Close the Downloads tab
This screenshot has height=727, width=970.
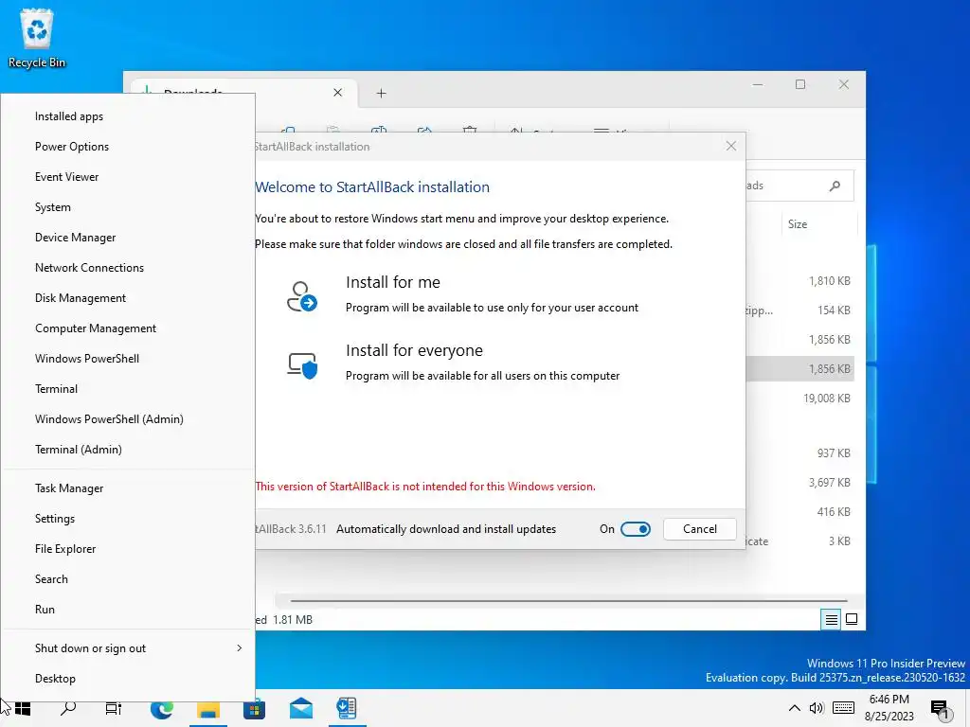point(338,93)
